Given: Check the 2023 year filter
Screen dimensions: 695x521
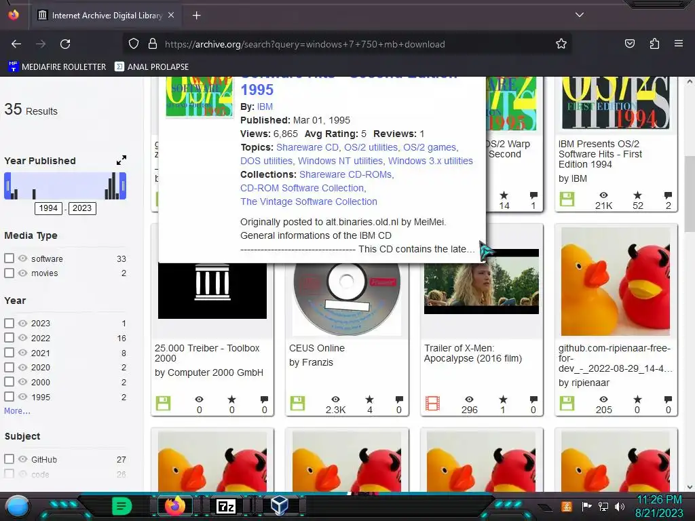Looking at the screenshot, I should pos(9,323).
